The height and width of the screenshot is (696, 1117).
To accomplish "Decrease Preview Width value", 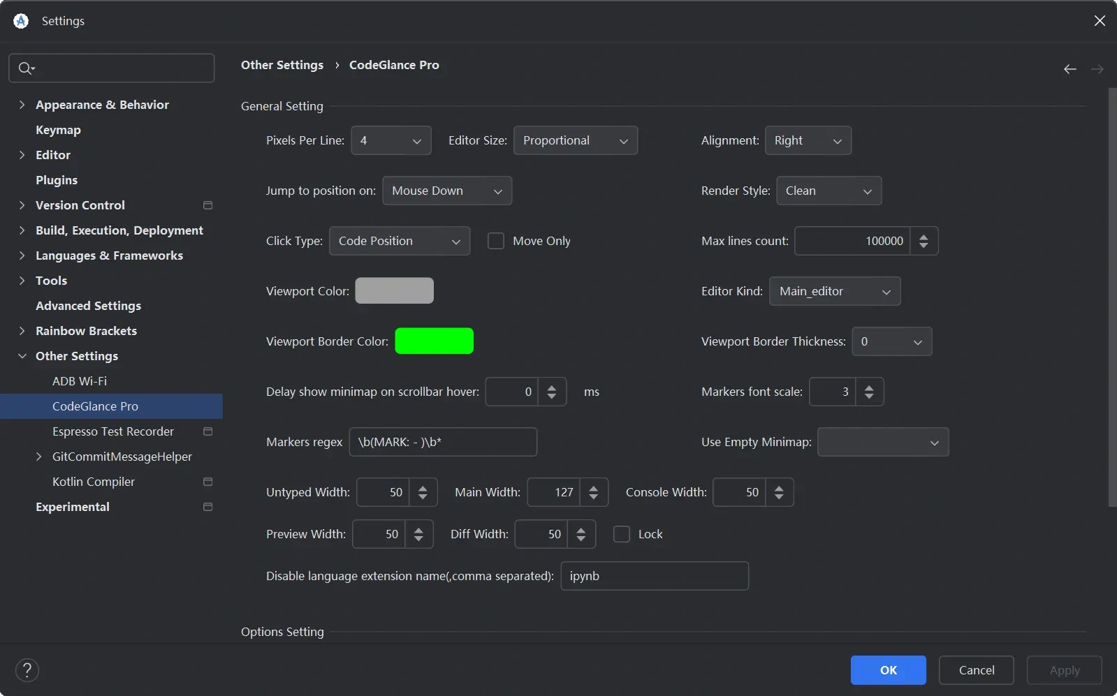I will [418, 539].
